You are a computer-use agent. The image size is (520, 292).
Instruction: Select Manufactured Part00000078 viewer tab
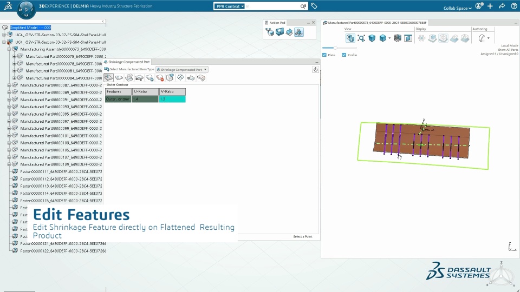pyautogui.click(x=375, y=23)
